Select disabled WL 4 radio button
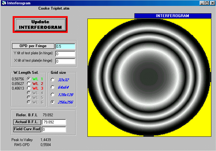Screen dimensions: 216x151 29,93
